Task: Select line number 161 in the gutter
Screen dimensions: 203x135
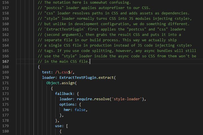Action: point(5,29)
